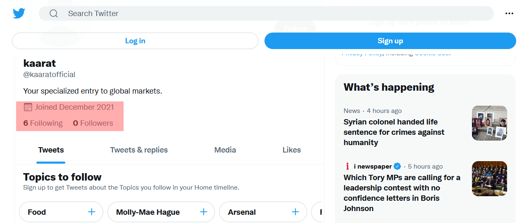Click the Twitter bird logo
This screenshot has width=529, height=223.
[x=19, y=14]
